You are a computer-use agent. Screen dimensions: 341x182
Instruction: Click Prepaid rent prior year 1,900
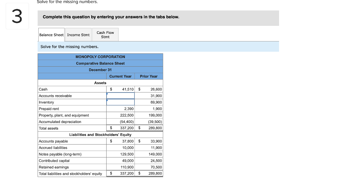pyautogui.click(x=157, y=109)
